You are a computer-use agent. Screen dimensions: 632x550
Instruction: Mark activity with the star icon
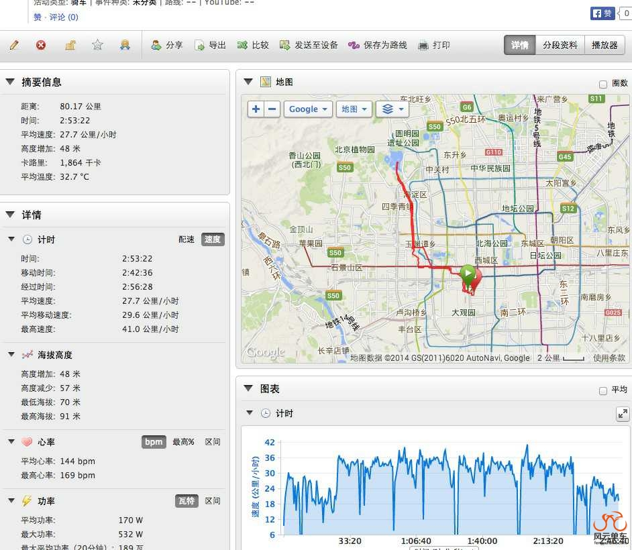97,45
